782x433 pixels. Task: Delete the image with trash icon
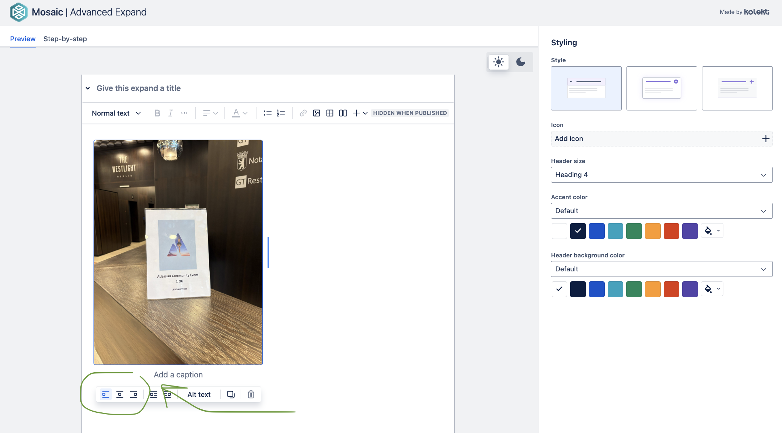pos(251,394)
